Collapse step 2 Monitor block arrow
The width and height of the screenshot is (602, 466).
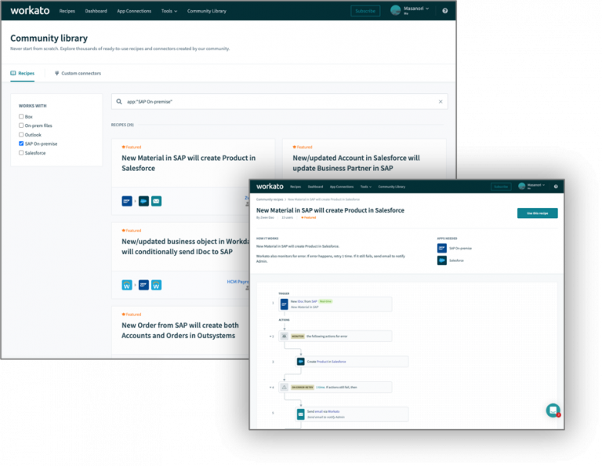[x=270, y=336]
